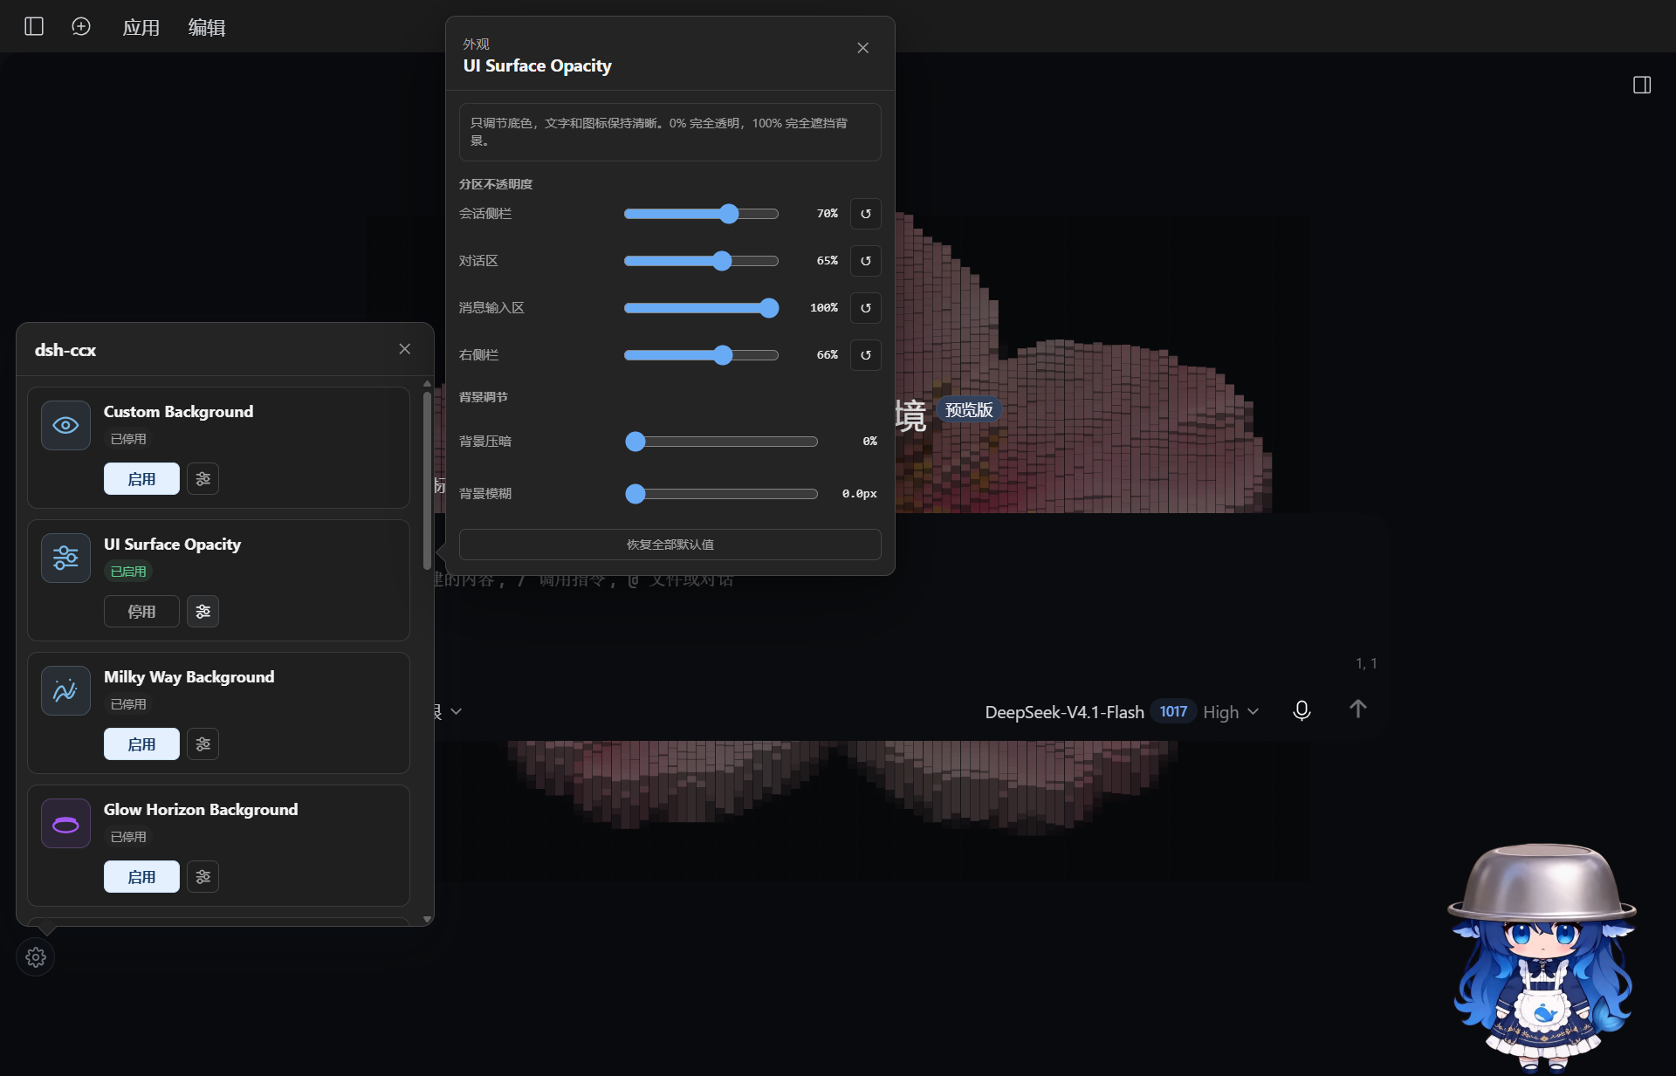
Task: Select the DeepSeek-V4.1-Flash model label
Action: click(1064, 712)
